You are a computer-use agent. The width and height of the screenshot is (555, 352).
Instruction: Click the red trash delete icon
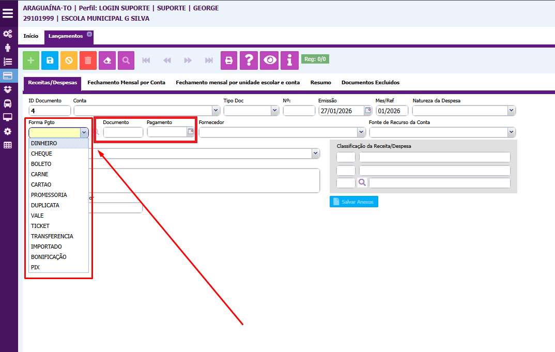click(x=88, y=60)
